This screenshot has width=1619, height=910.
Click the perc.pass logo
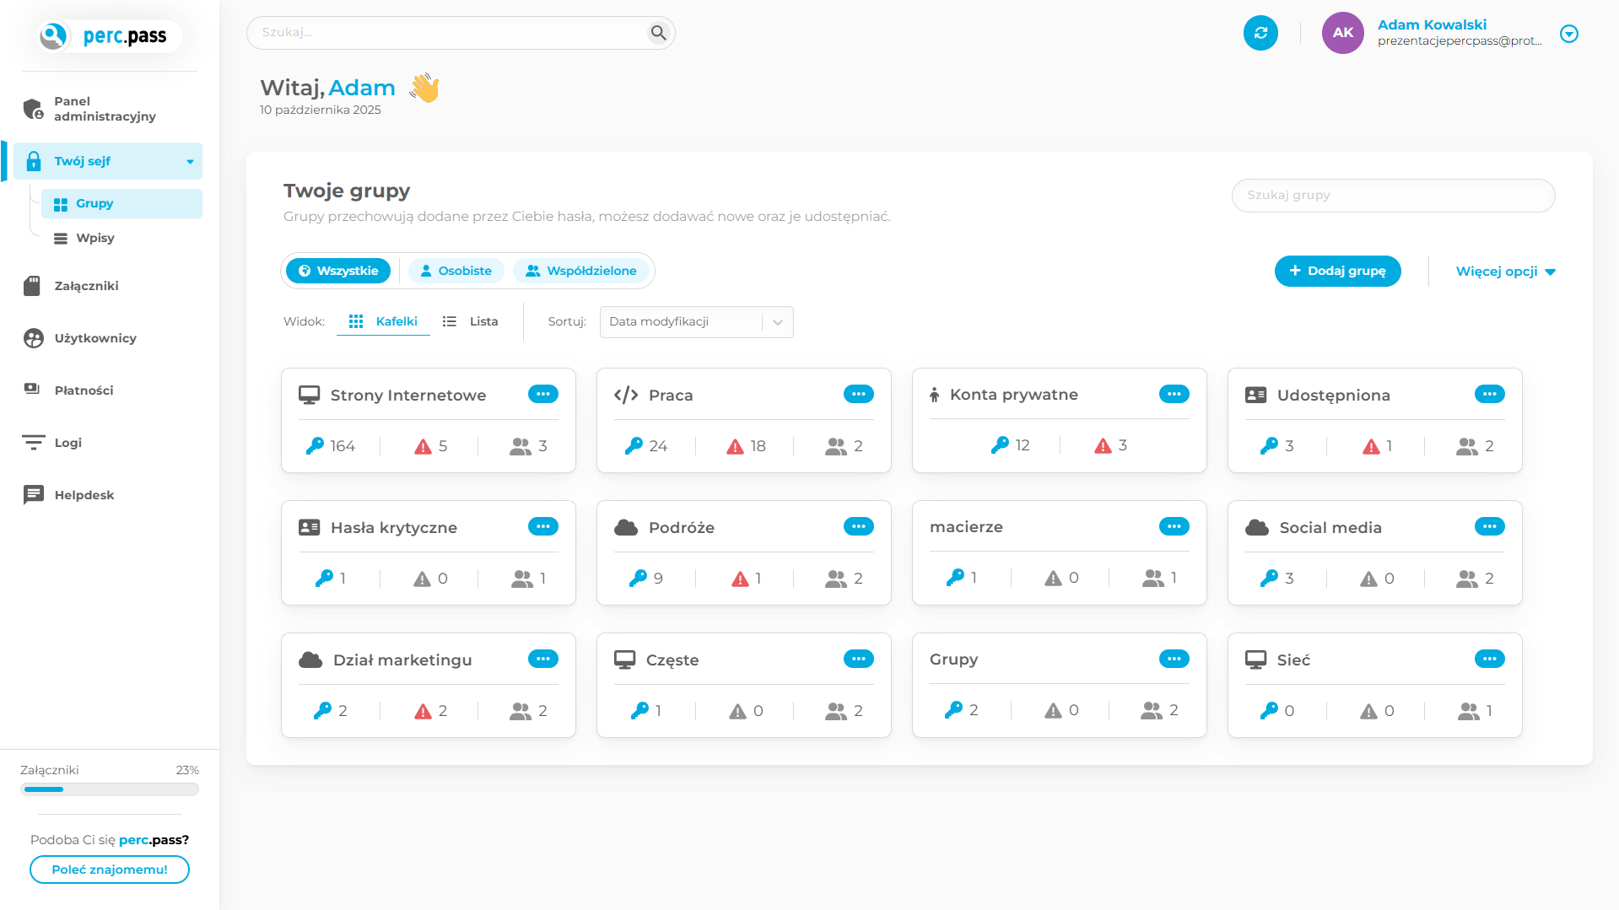click(x=110, y=36)
